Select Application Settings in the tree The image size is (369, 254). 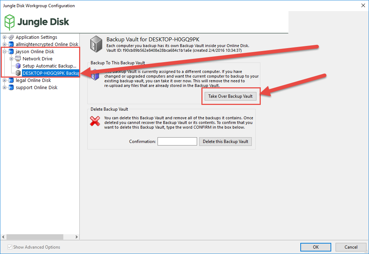pyautogui.click(x=36, y=37)
